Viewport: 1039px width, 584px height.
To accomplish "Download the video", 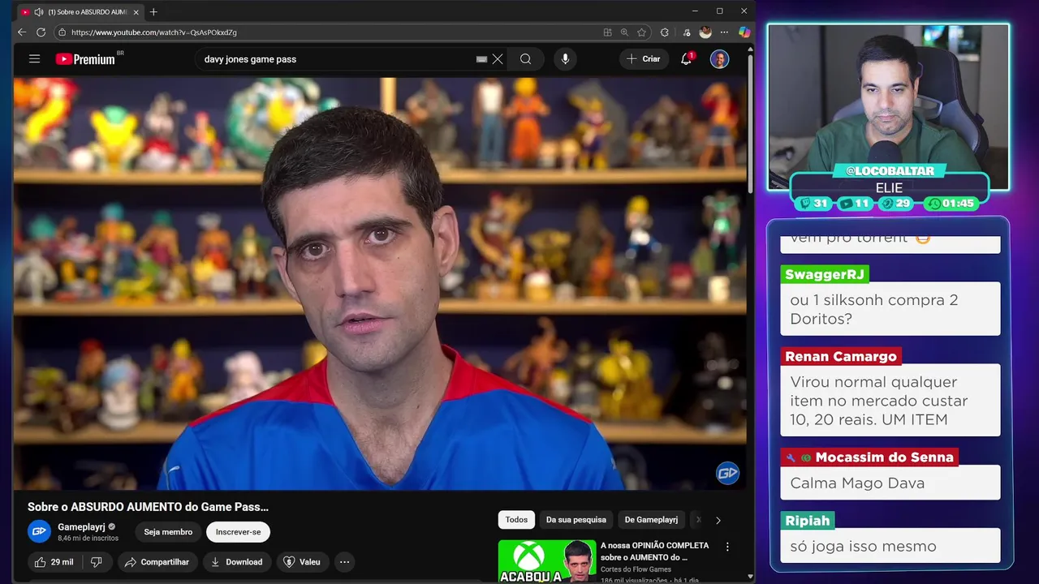I will click(x=236, y=561).
